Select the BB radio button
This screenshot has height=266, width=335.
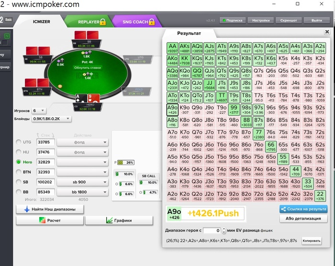19,192
